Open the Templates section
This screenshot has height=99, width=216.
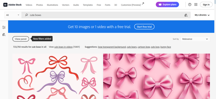pyautogui.click(x=88, y=5)
